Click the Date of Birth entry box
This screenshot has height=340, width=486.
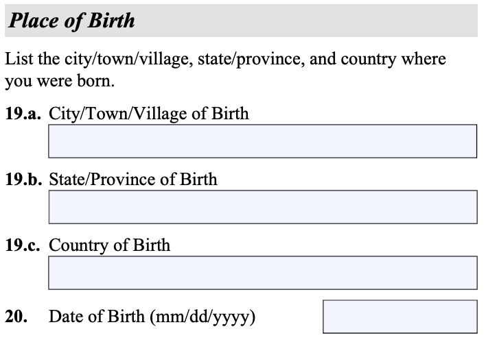click(x=400, y=317)
